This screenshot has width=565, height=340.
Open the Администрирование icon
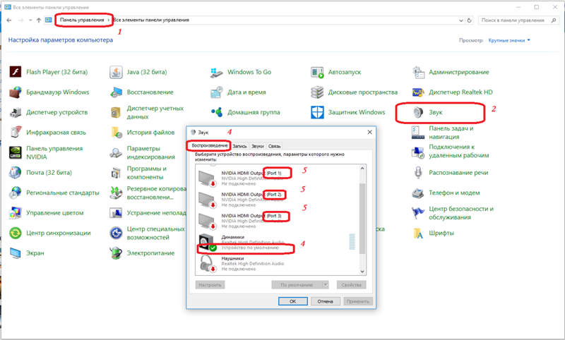pyautogui.click(x=418, y=72)
